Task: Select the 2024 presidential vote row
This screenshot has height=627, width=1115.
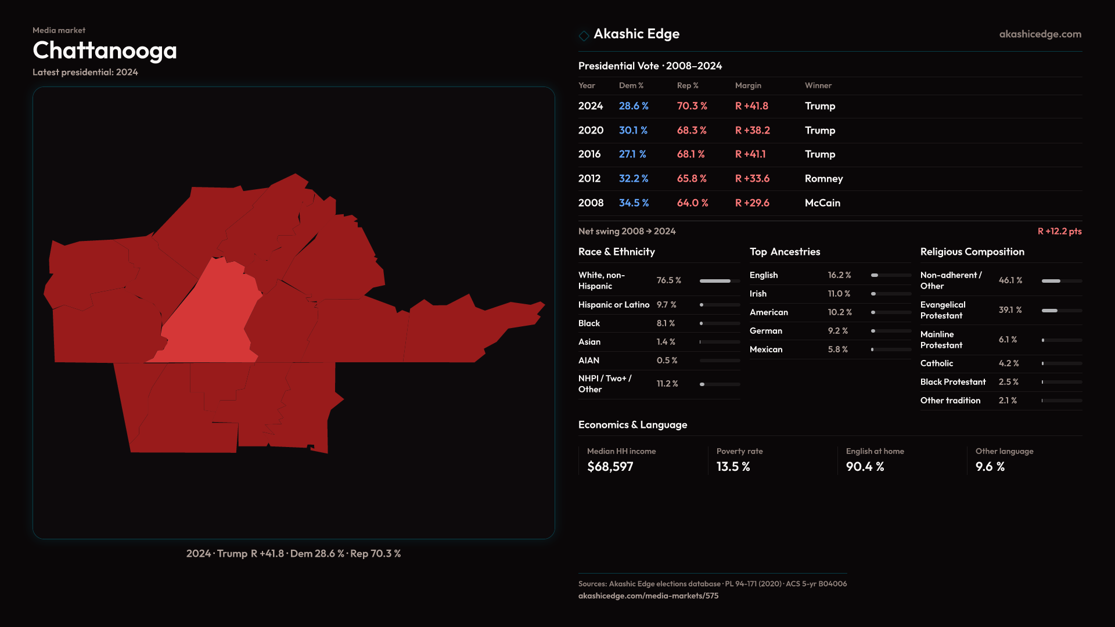Action: tap(829, 106)
